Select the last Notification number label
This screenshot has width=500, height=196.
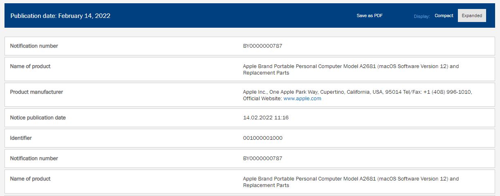34,159
